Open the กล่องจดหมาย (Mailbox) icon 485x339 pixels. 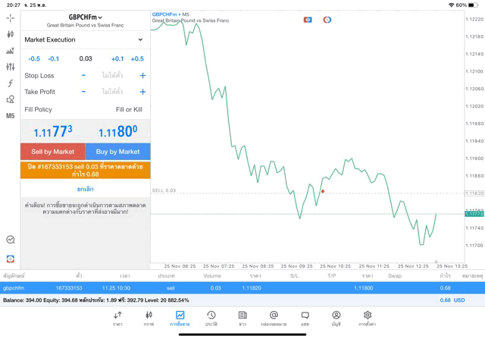[274, 318]
